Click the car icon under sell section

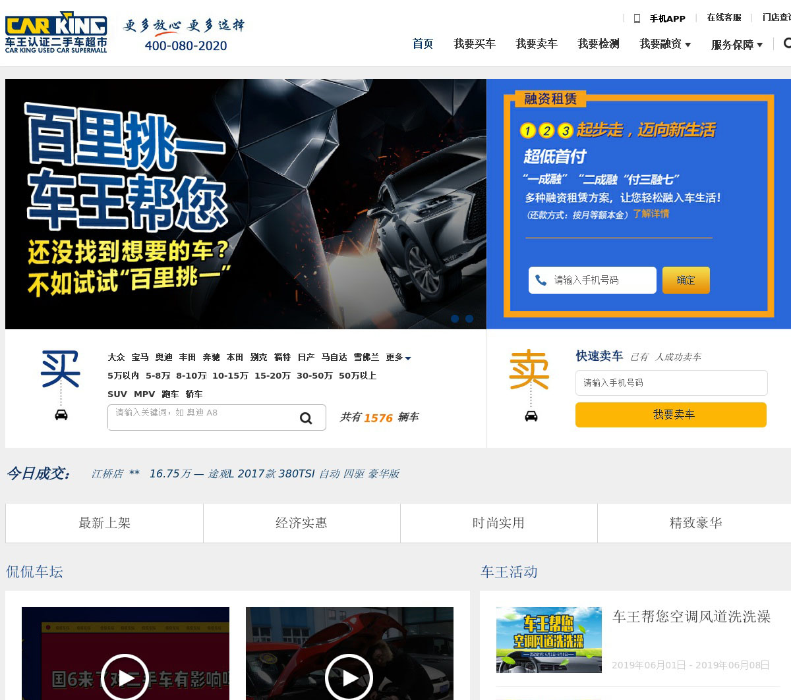(531, 416)
